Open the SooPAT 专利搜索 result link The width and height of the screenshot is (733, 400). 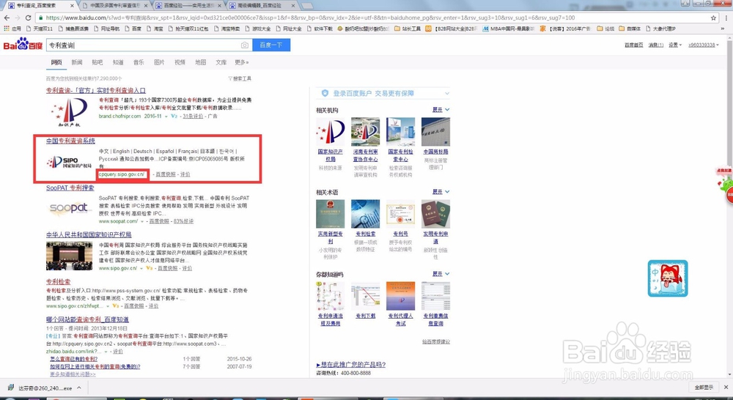click(x=70, y=188)
